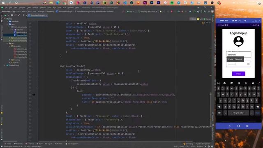The height and width of the screenshot is (148, 263).
Task: Expand the mipmap folder in project tree
Action: coord(10,60)
